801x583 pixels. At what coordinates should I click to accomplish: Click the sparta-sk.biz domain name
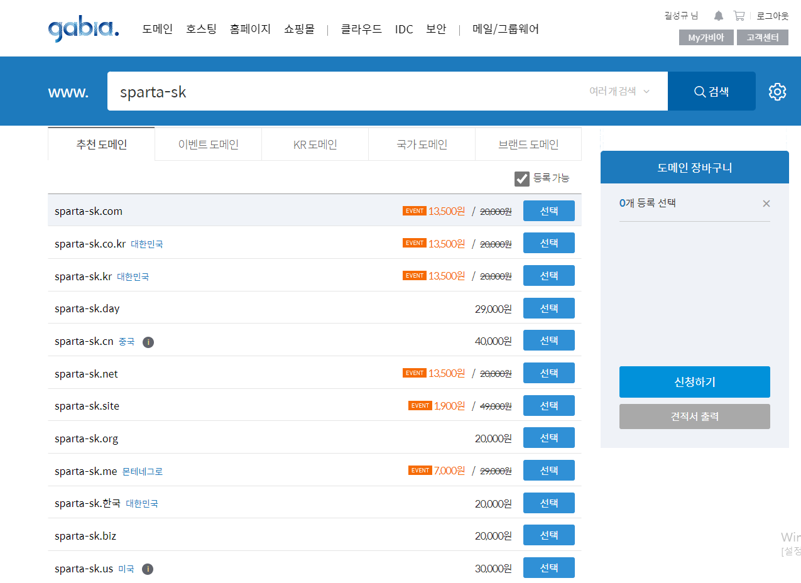click(x=85, y=536)
